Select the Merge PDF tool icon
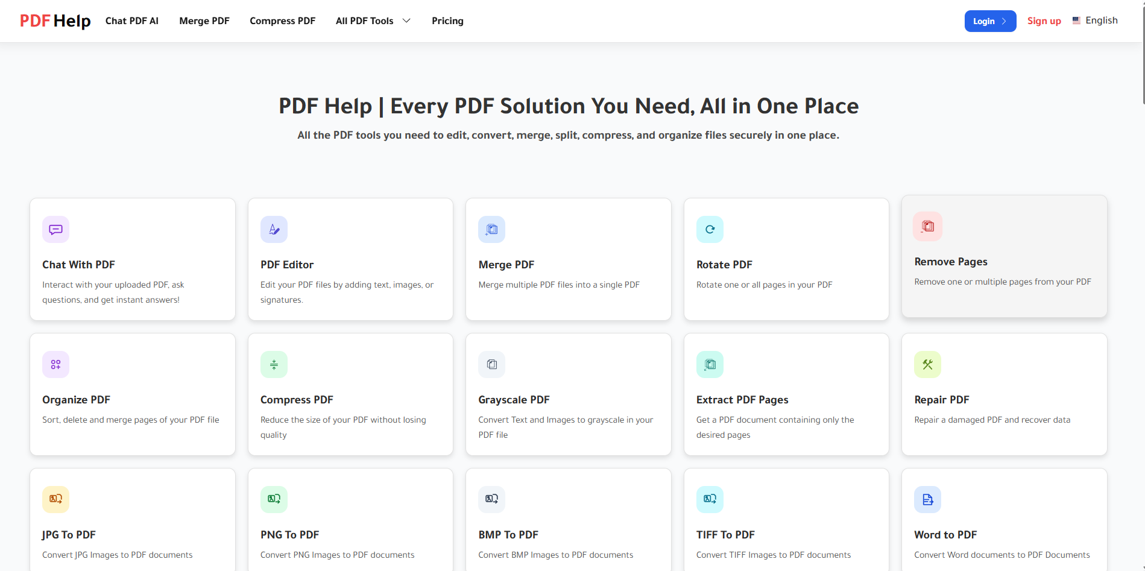The height and width of the screenshot is (571, 1145). coord(491,230)
